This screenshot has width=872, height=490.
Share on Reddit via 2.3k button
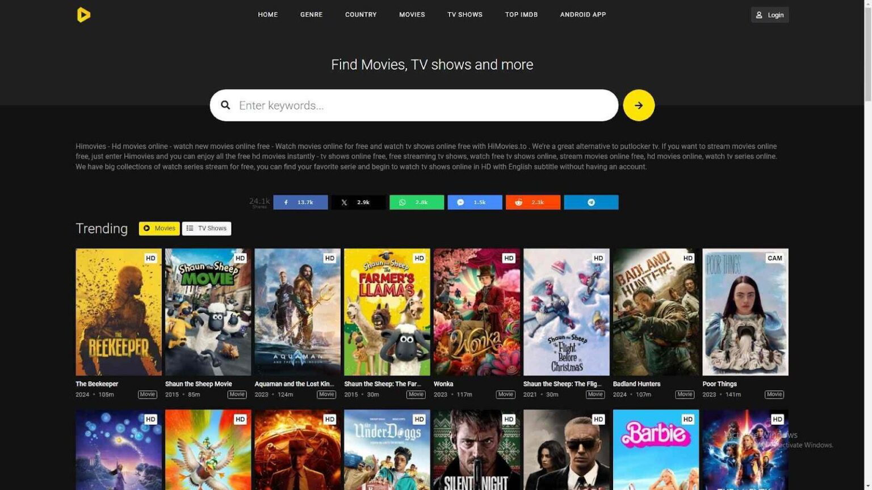click(x=533, y=202)
